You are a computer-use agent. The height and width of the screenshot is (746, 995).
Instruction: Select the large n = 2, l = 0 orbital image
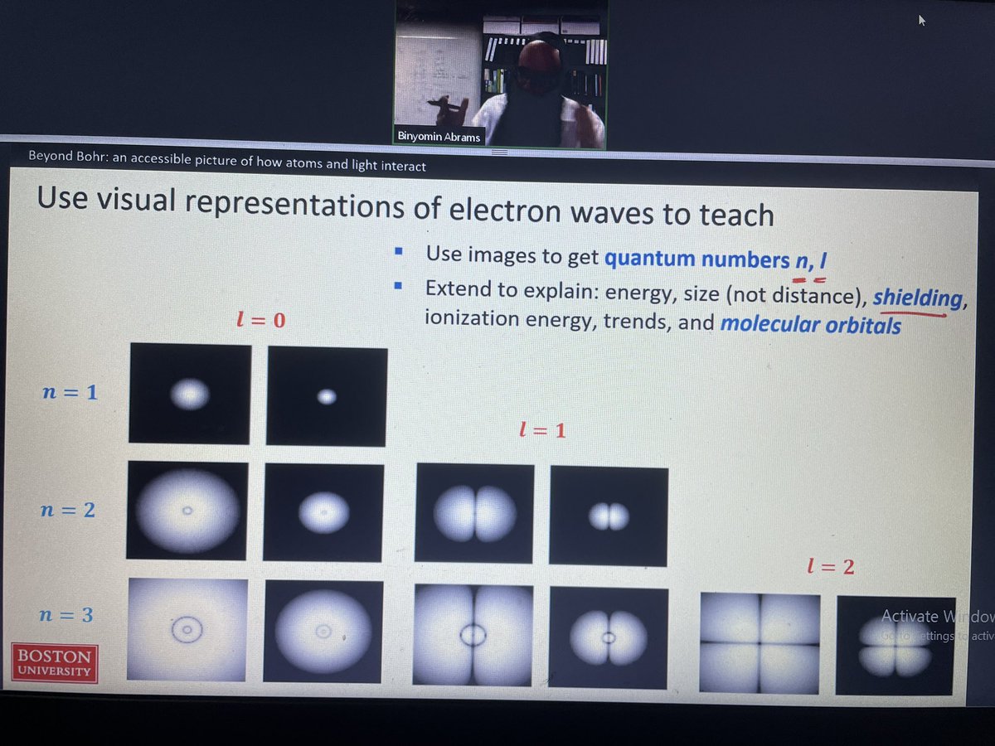[x=187, y=511]
